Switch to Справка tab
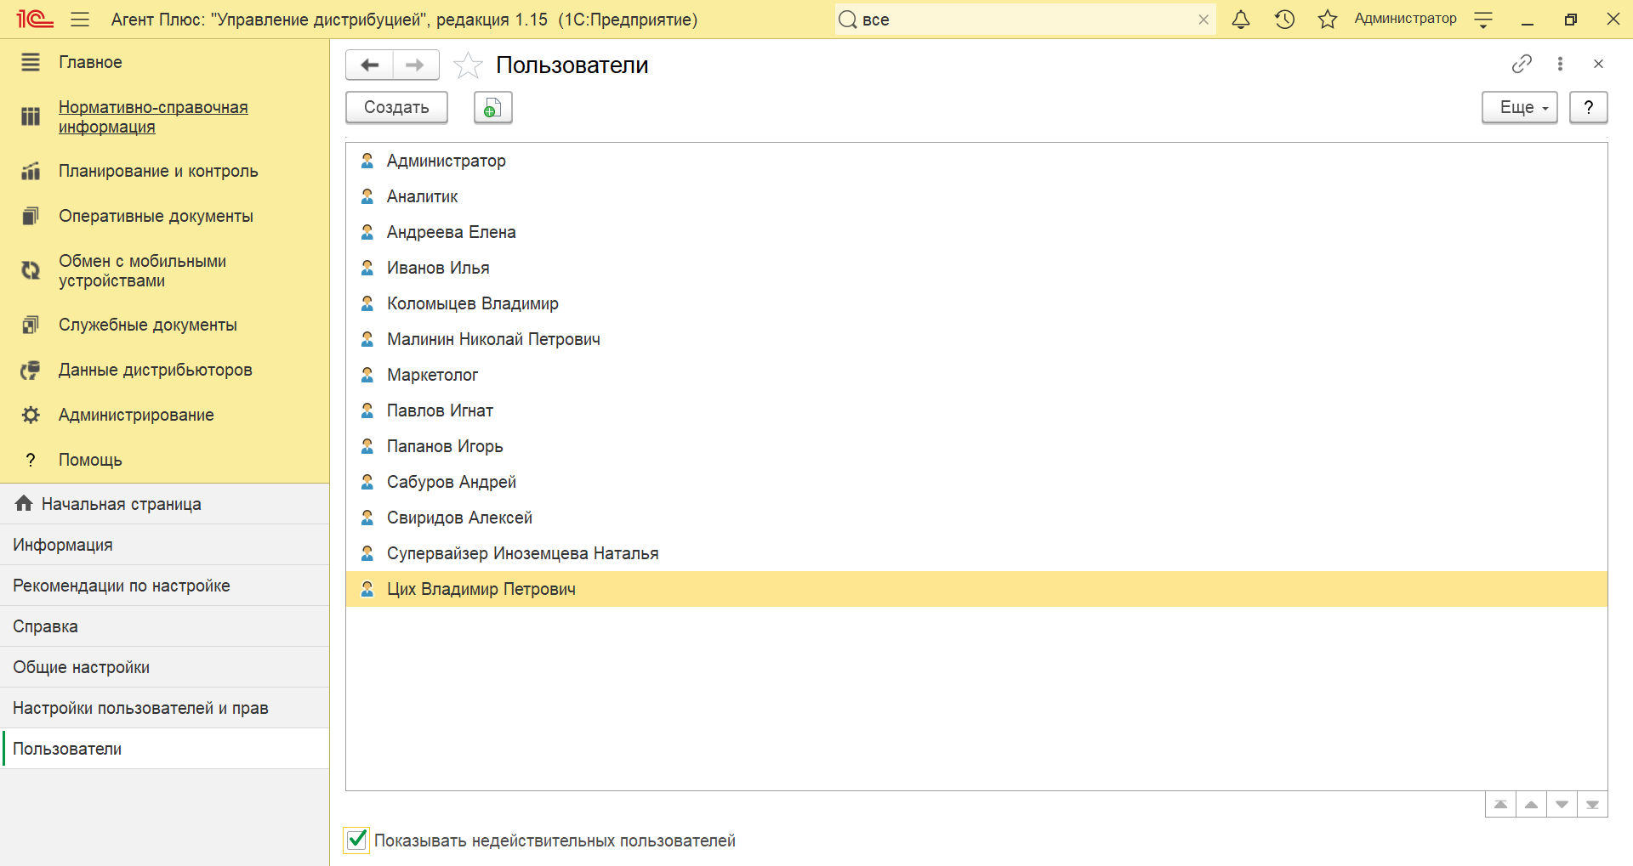This screenshot has height=866, width=1633. point(165,626)
